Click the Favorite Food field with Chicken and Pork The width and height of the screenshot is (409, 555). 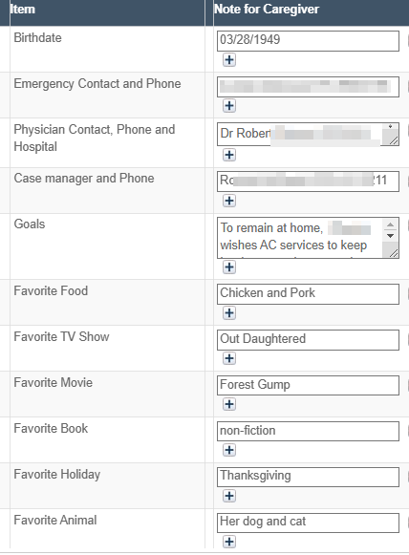click(x=308, y=294)
